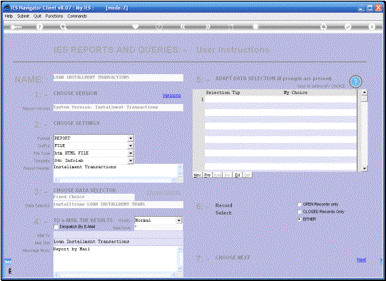Image resolution: width=386 pixels, height=281 pixels.
Task: Click the NAME field showing LOAN INSTALLMENT TRANSACTIONS
Action: pos(118,78)
